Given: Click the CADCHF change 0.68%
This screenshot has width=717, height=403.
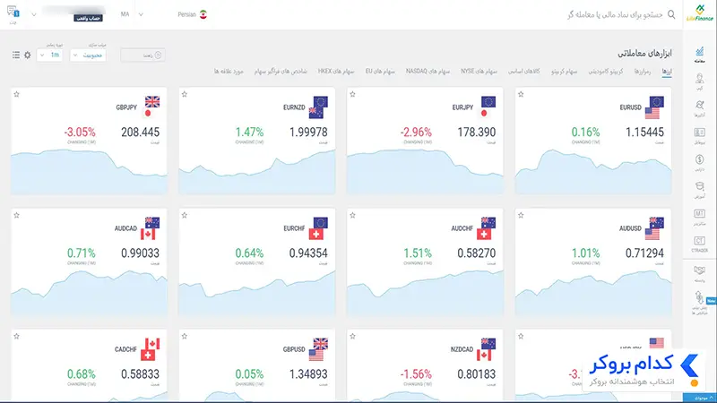Looking at the screenshot, I should pyautogui.click(x=82, y=374).
